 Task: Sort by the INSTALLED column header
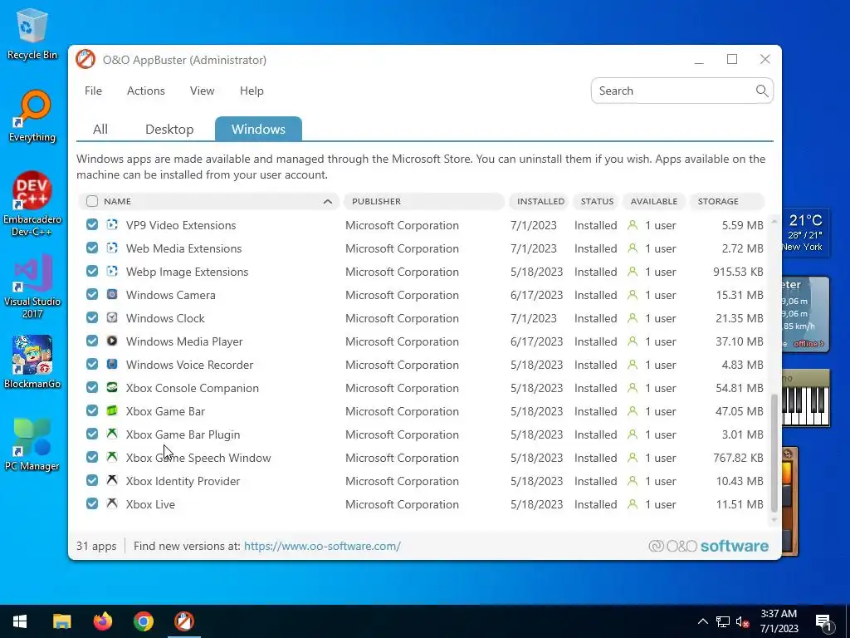click(x=540, y=201)
